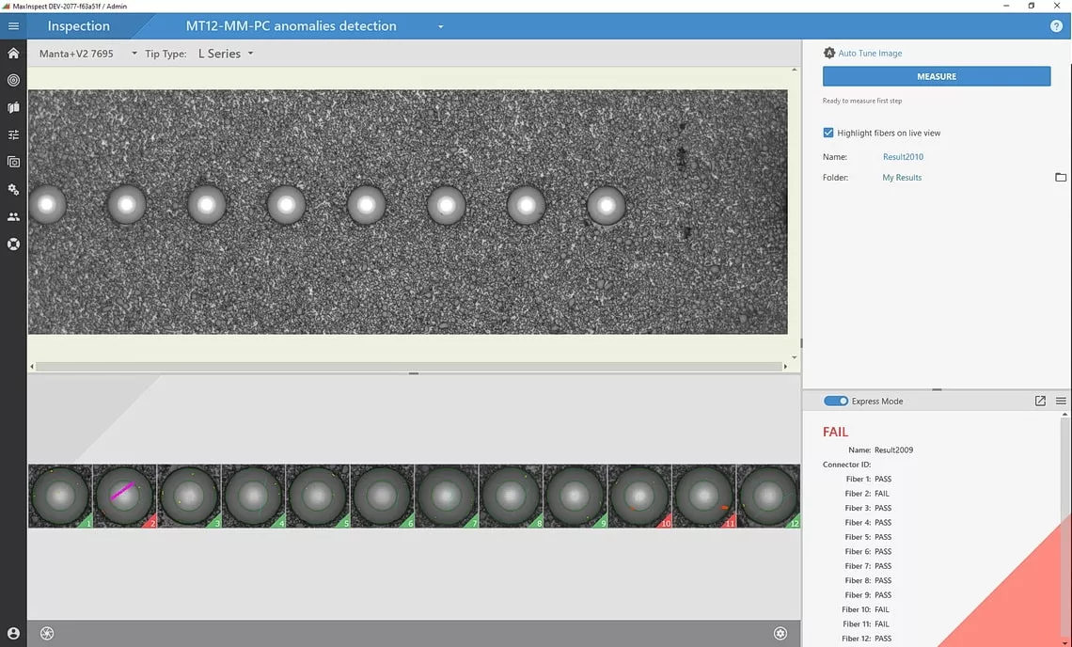Open the image capture sidebar icon

point(14,162)
